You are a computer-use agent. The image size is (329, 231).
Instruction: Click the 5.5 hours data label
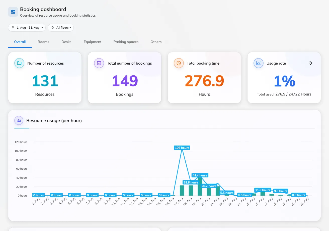click(227, 193)
